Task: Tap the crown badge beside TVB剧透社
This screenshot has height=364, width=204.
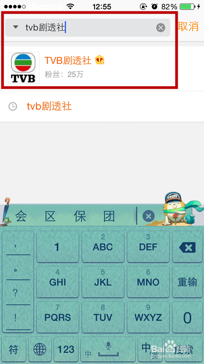Action: click(100, 60)
